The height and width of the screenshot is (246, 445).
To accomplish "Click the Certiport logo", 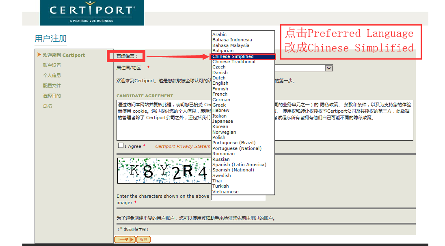I will tap(92, 13).
